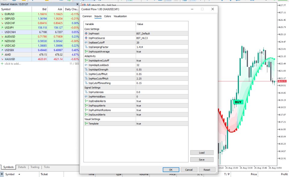Open the Symbols tab in Market Watch
289x177 pixels.
[8, 167]
